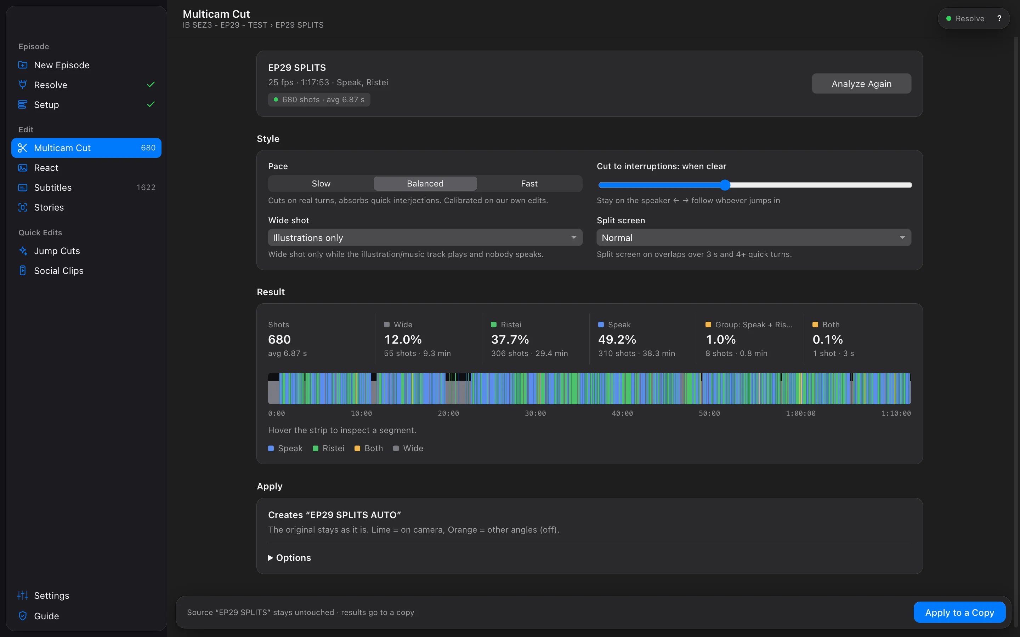1020x637 pixels.
Task: Open the Wide shot dropdown
Action: click(x=425, y=237)
